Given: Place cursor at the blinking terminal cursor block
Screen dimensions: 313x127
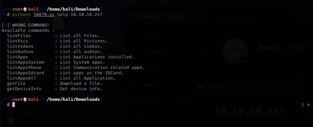Looking at the screenshot, I should (14, 105).
